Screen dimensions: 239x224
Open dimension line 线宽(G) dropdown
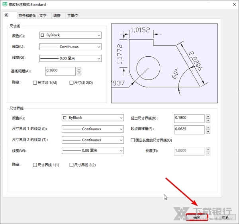click(x=71, y=58)
